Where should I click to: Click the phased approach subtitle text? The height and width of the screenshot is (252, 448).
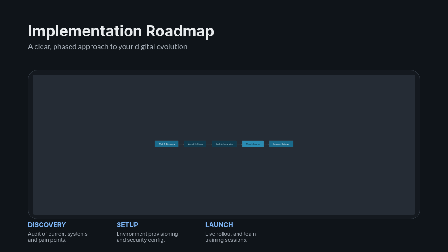tap(107, 47)
